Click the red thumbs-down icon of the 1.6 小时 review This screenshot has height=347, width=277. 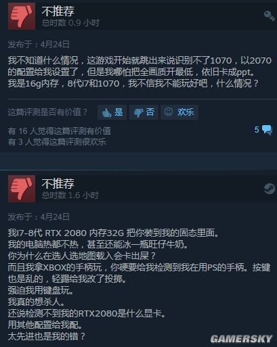coord(22,189)
